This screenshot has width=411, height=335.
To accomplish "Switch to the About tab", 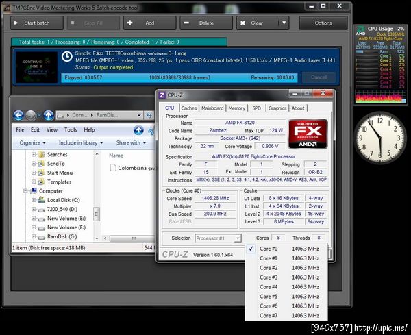I will [x=298, y=108].
